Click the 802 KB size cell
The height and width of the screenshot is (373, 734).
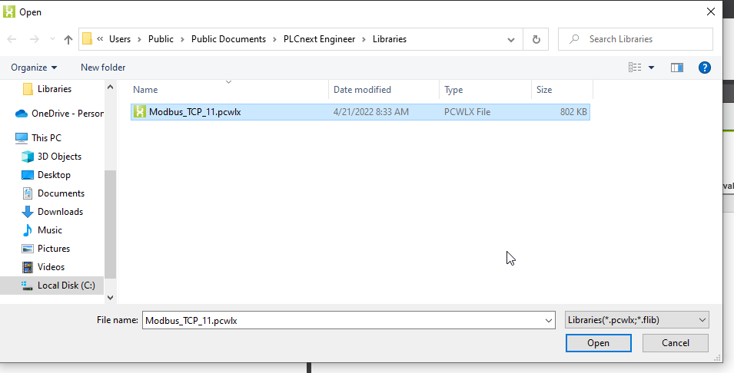(573, 112)
